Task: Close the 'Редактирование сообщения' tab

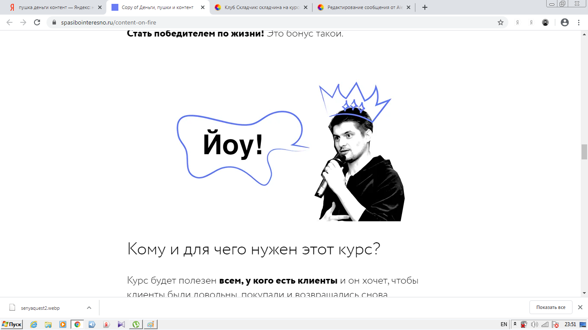Action: tap(409, 7)
